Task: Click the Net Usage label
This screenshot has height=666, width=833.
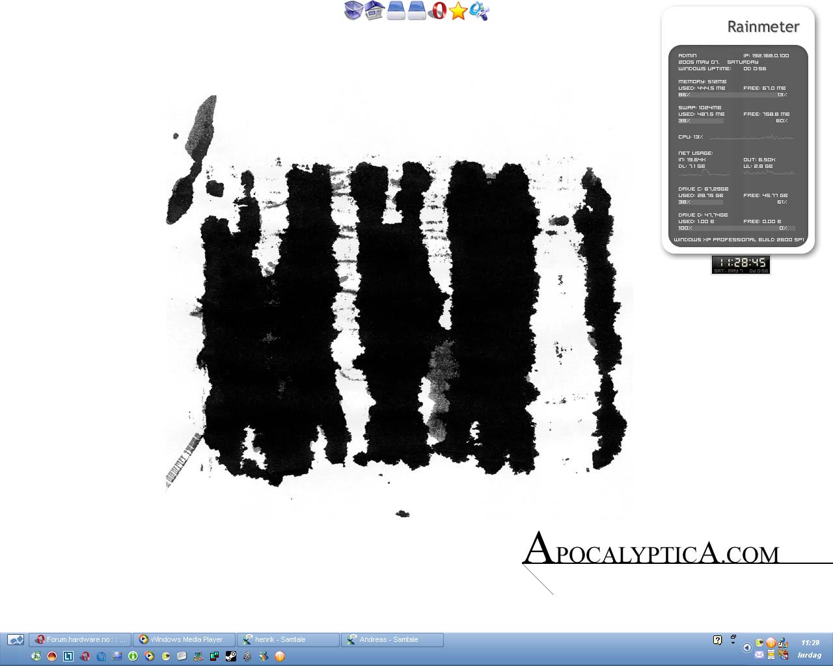Action: point(695,153)
